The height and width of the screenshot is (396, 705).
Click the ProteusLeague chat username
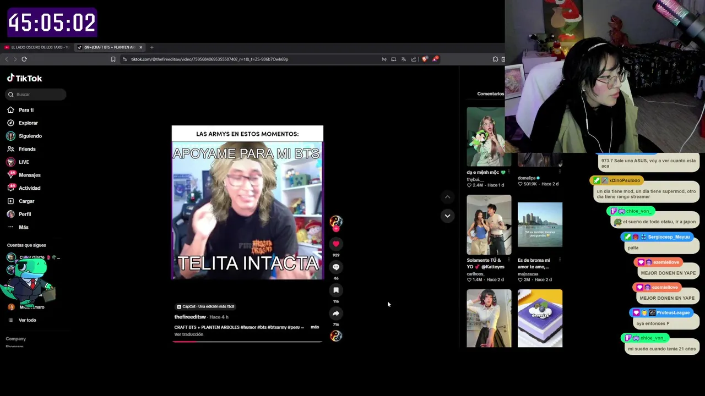(x=673, y=312)
